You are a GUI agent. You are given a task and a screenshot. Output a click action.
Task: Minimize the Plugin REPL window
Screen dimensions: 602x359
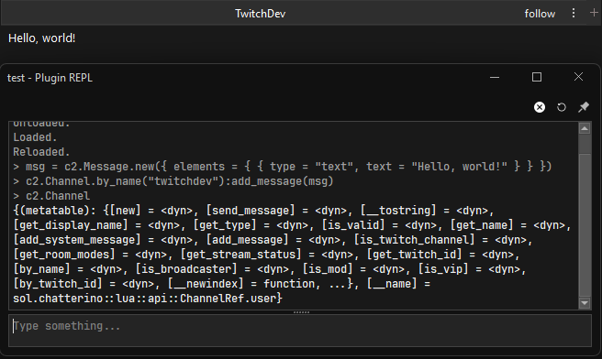(x=495, y=78)
